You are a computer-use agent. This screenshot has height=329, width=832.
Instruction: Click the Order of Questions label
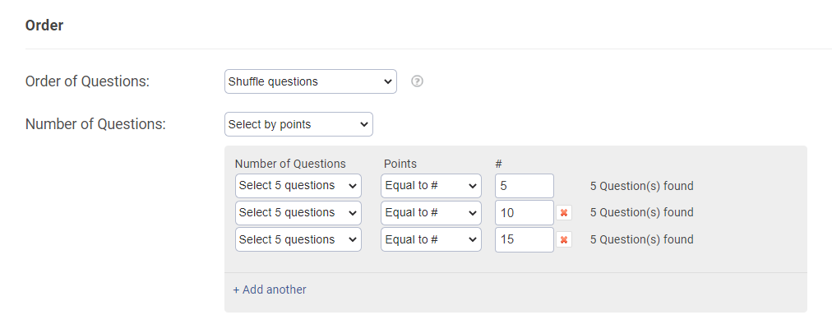87,81
